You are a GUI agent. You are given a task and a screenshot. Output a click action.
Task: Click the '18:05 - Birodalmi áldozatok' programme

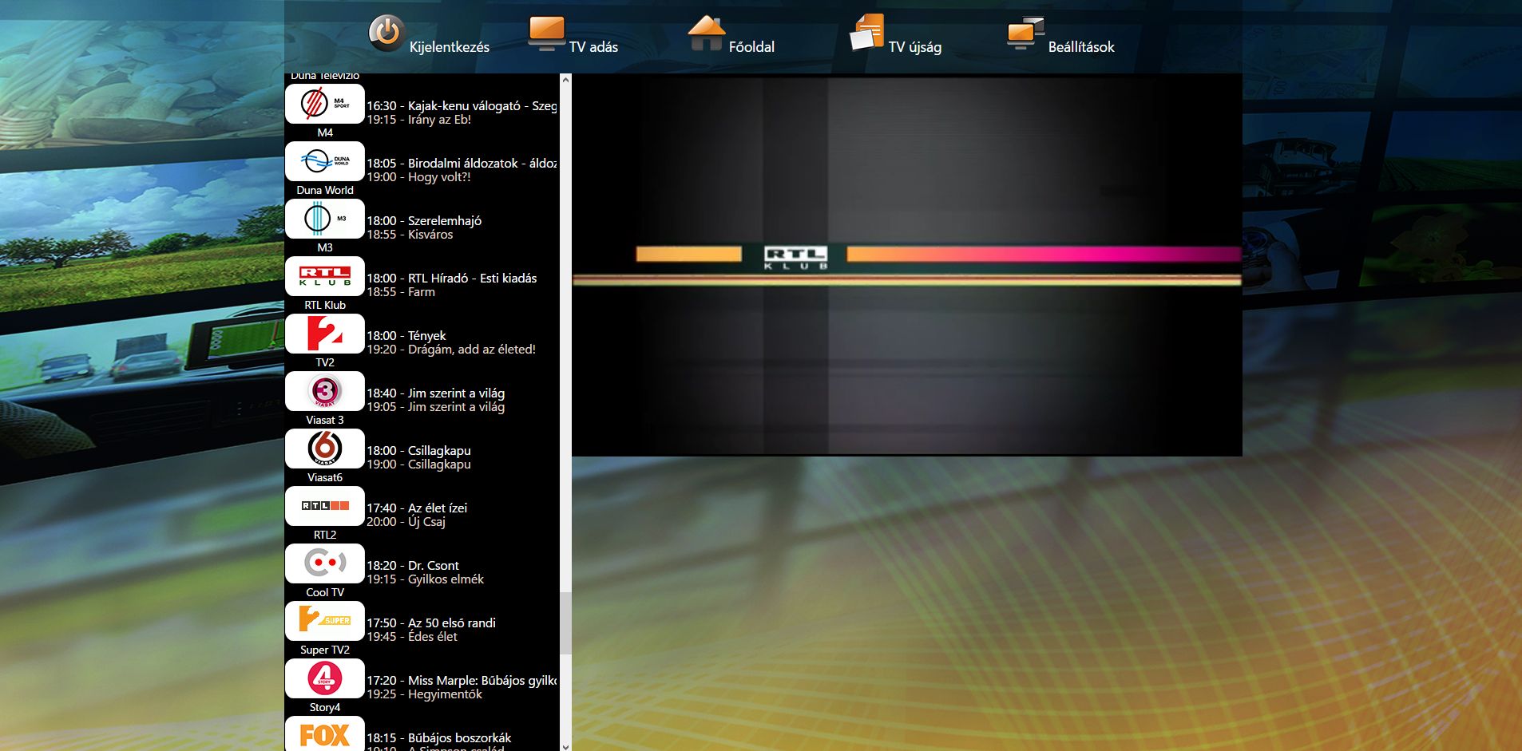pyautogui.click(x=462, y=163)
